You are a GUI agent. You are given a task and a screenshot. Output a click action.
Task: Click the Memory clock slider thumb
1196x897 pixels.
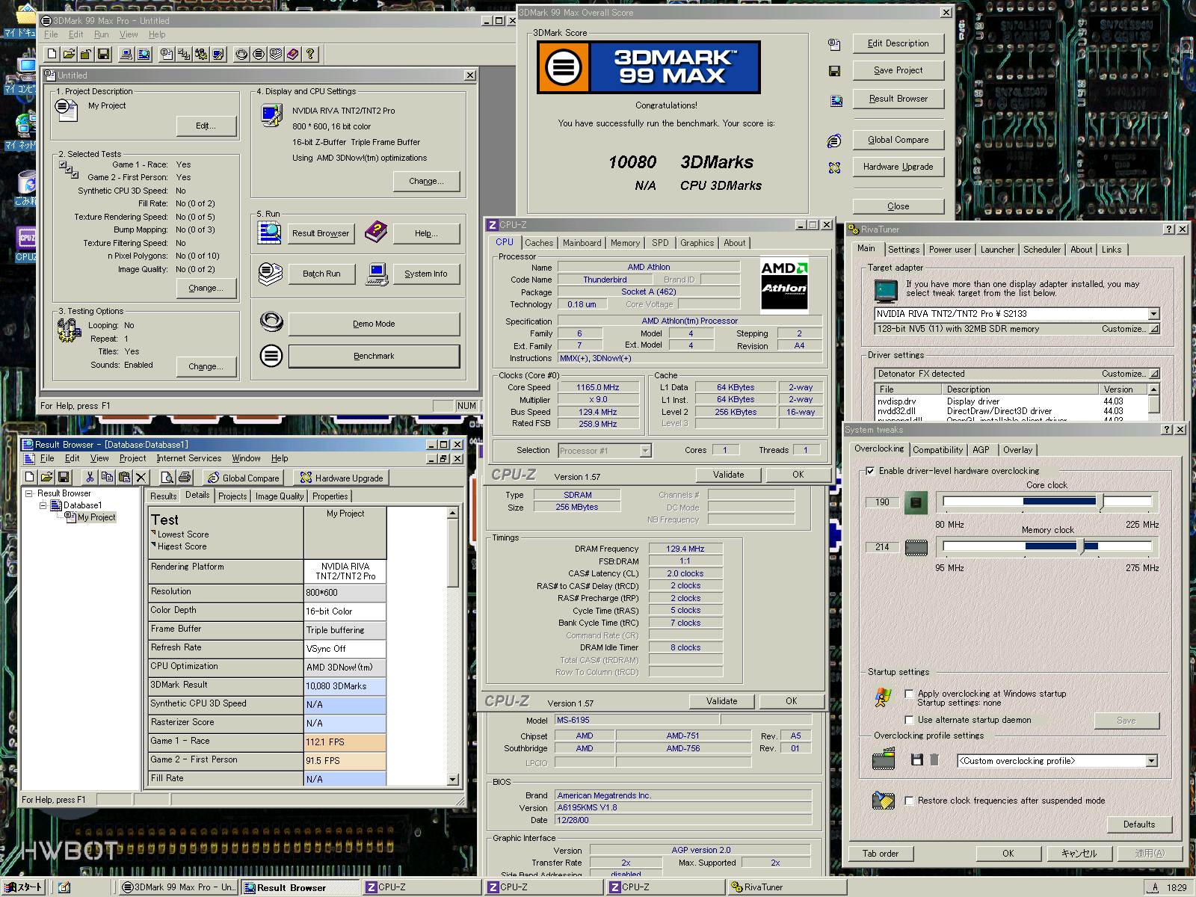(1081, 546)
